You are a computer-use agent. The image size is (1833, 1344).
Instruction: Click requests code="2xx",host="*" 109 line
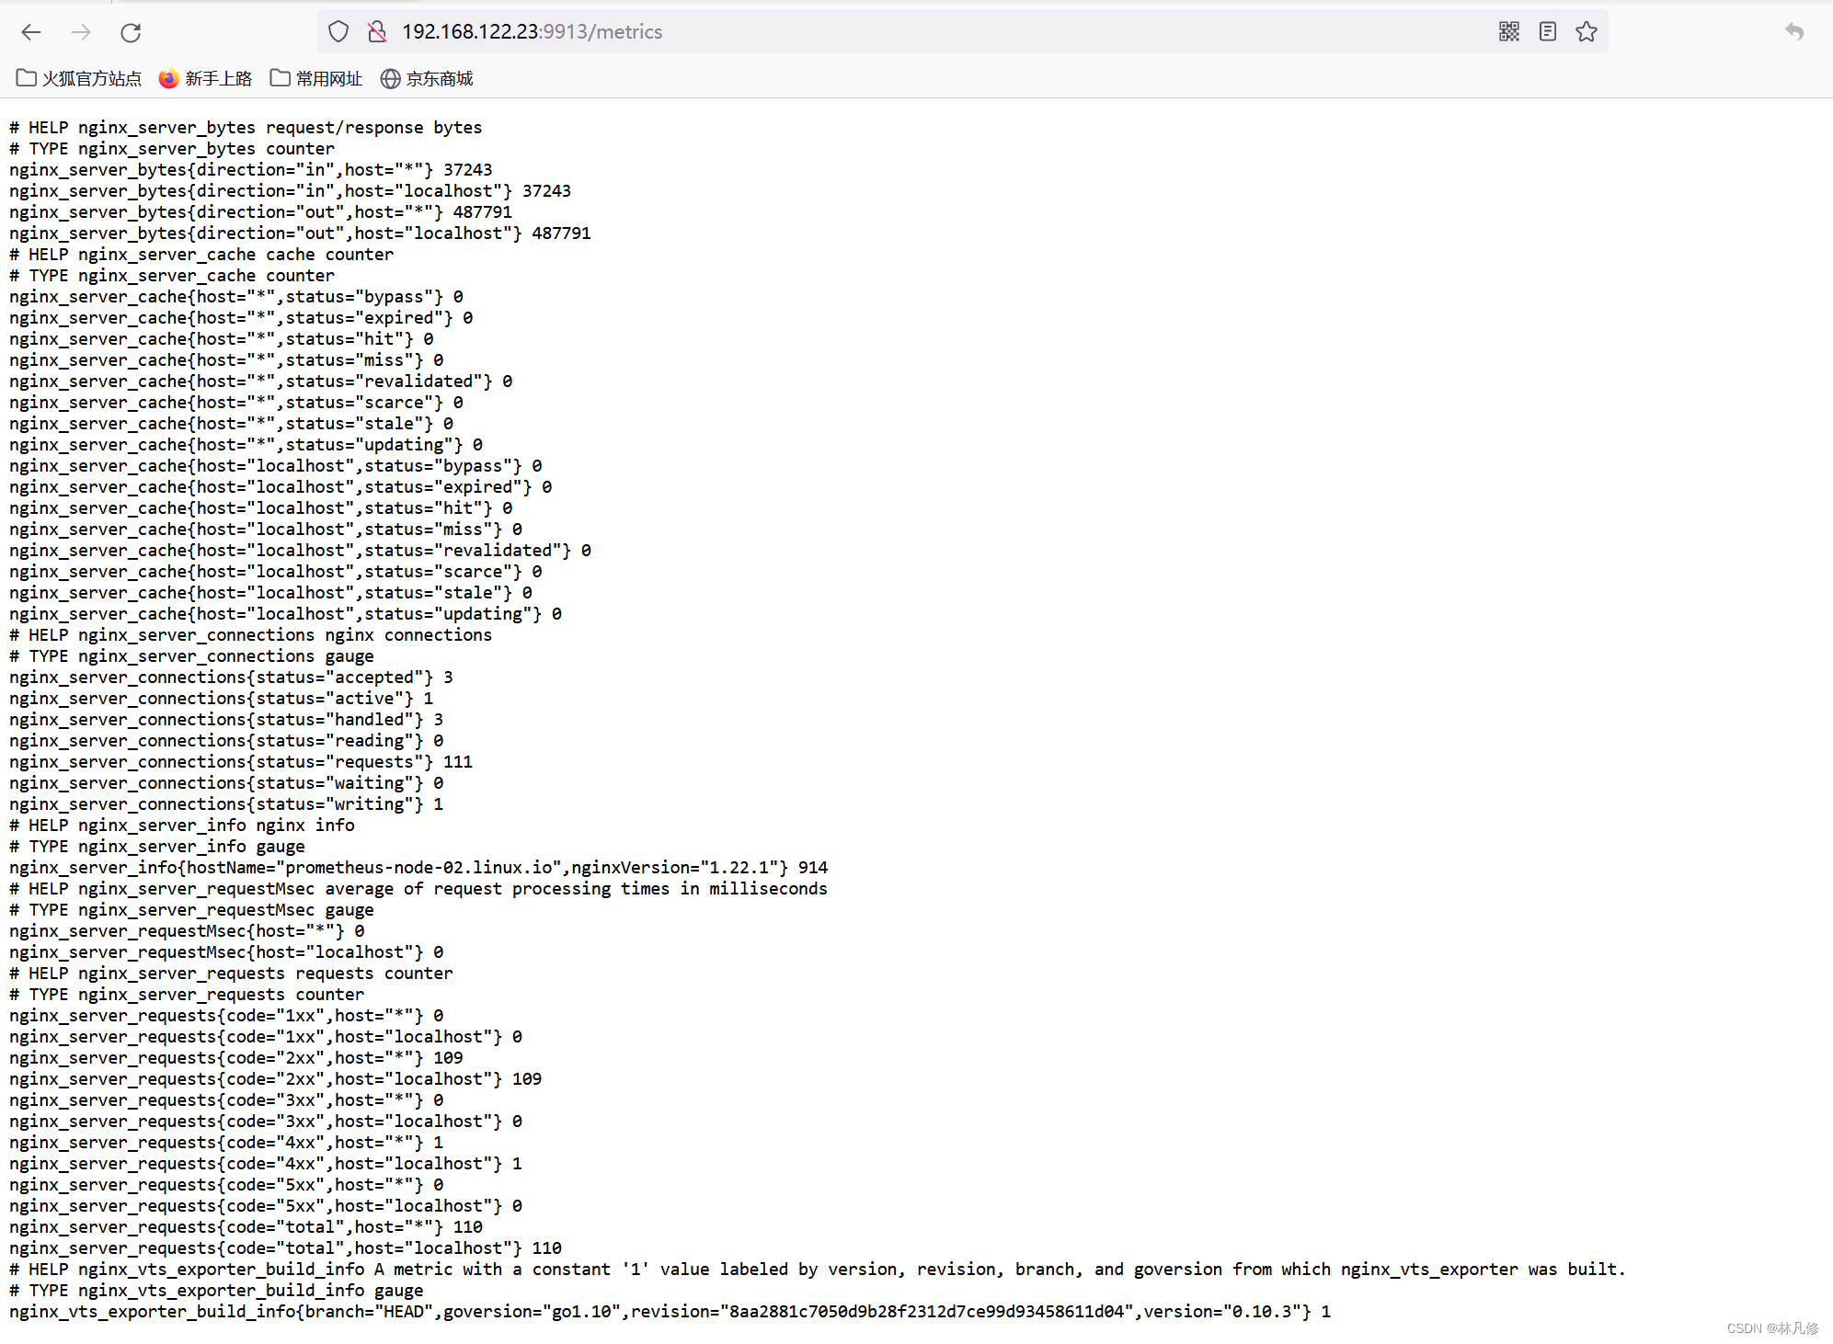(x=235, y=1058)
